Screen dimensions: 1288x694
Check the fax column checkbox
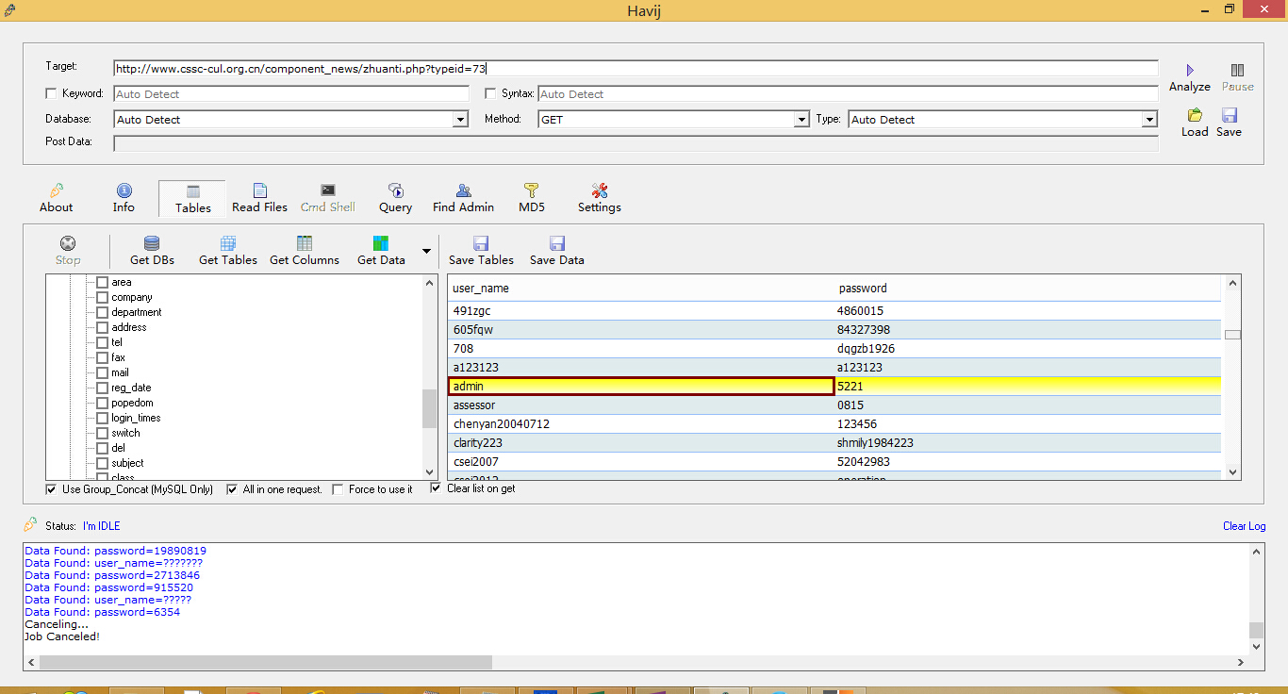102,357
